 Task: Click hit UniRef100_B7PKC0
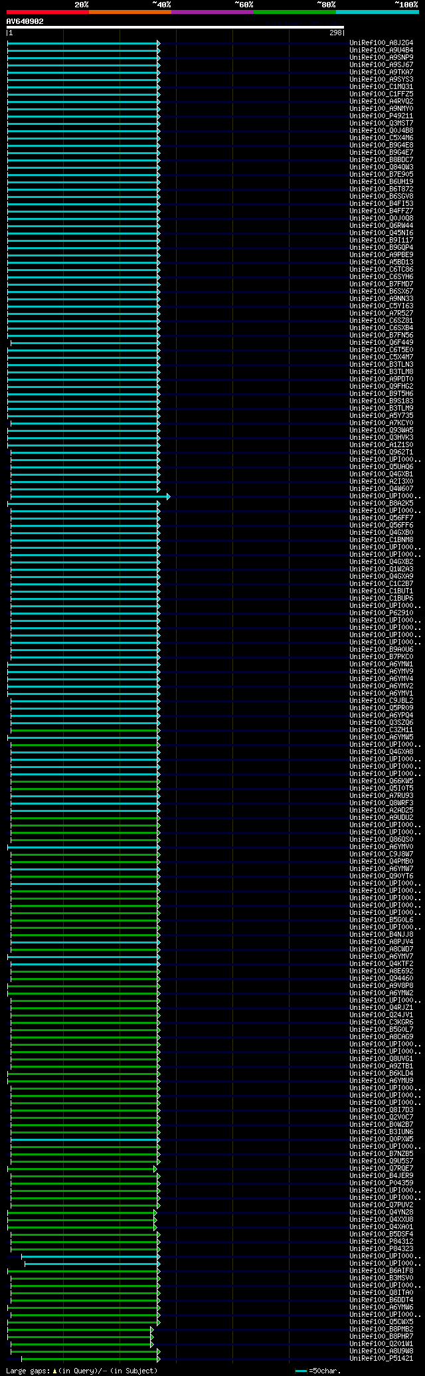click(x=381, y=657)
